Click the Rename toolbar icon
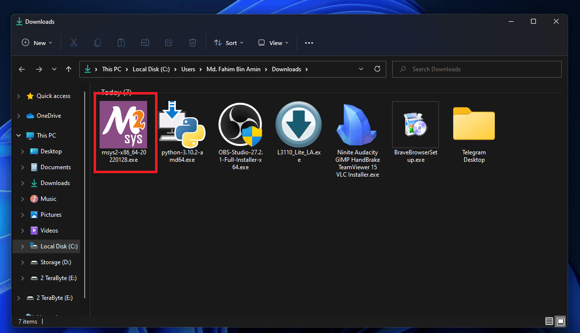580x333 pixels. (145, 43)
